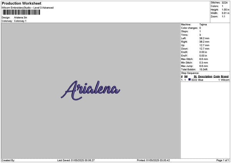Click the blue thread color swatch
The height and width of the screenshot is (163, 231).
click(x=189, y=80)
